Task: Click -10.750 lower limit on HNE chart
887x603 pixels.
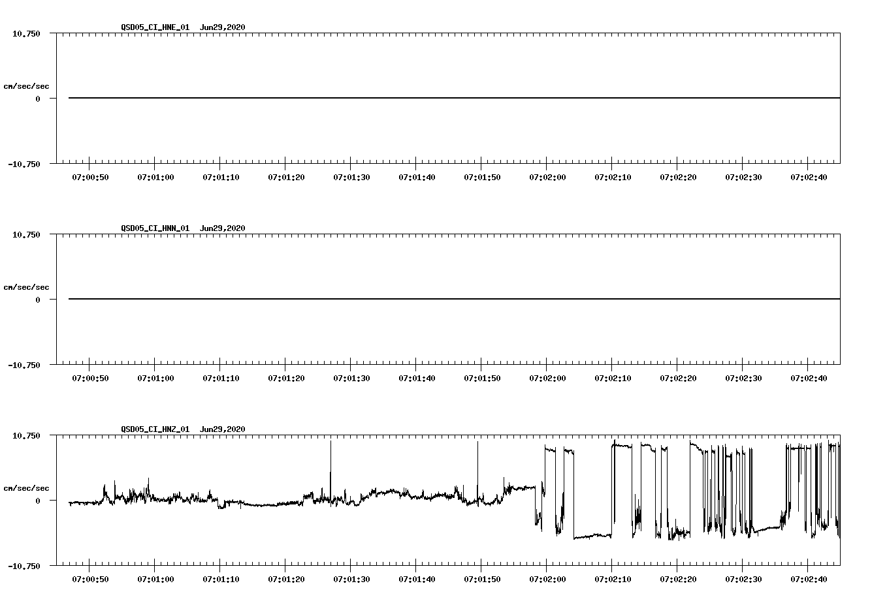Action: (24, 164)
